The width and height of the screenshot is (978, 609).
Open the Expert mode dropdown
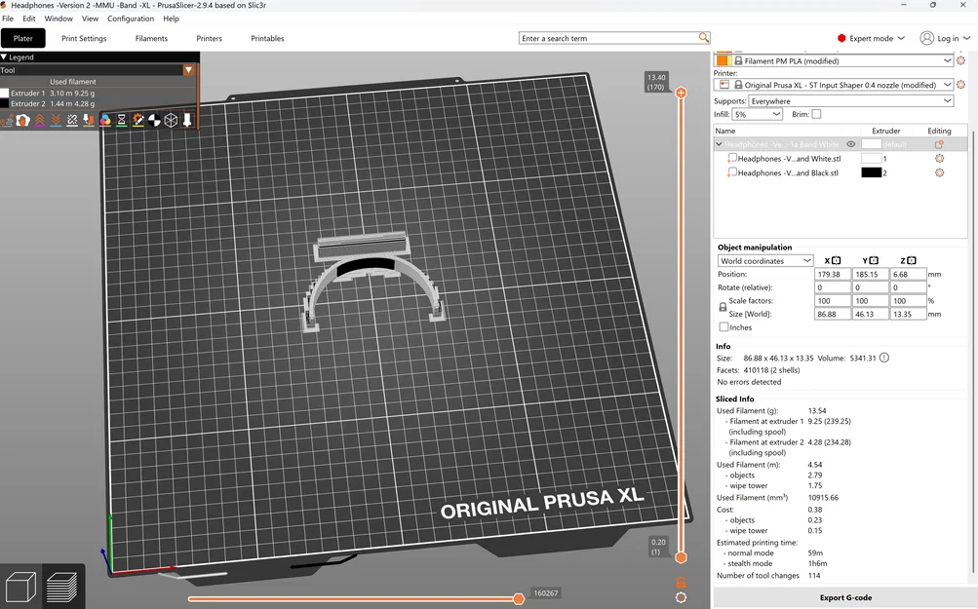pyautogui.click(x=871, y=38)
